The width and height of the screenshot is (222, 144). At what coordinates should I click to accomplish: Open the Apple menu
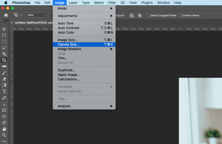(x=6, y=3)
